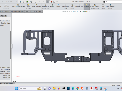Click the feature tree vertical scrollbar

[11, 45]
